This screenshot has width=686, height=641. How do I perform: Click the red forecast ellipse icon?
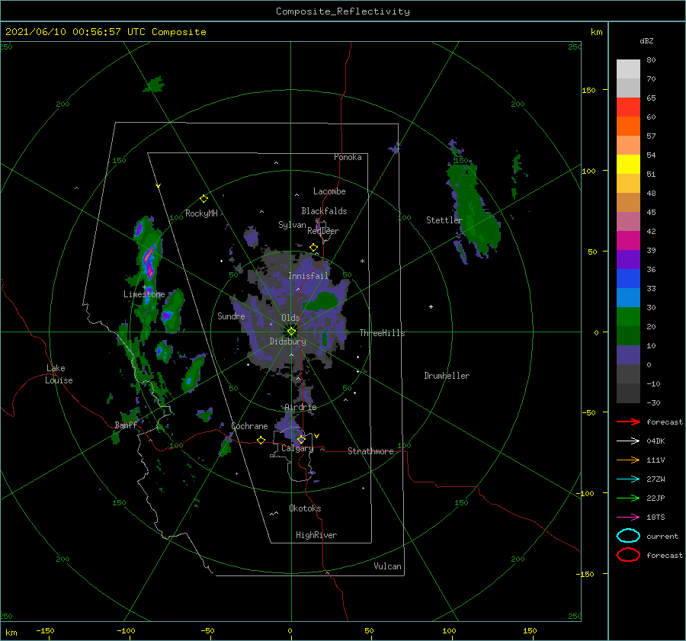coord(628,555)
